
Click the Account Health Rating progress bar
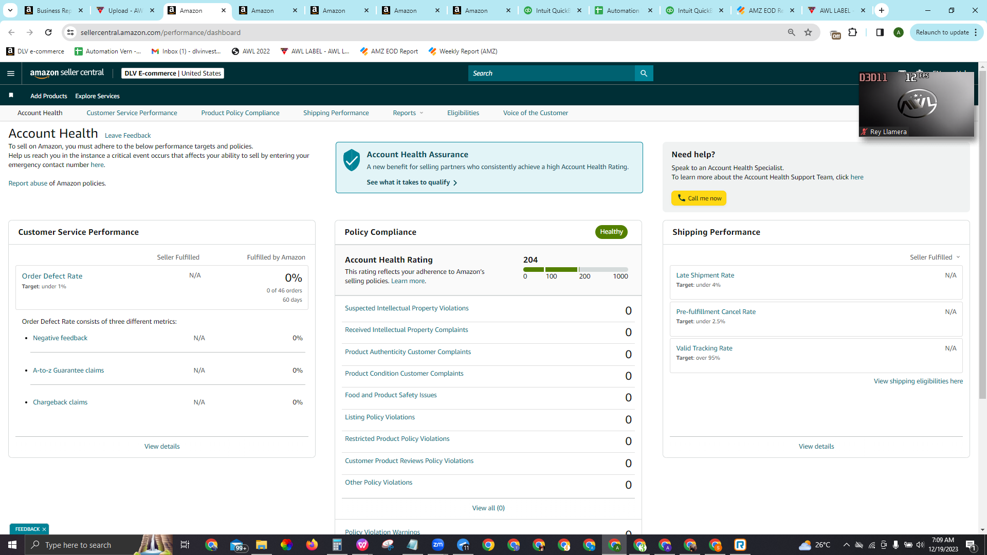click(576, 269)
